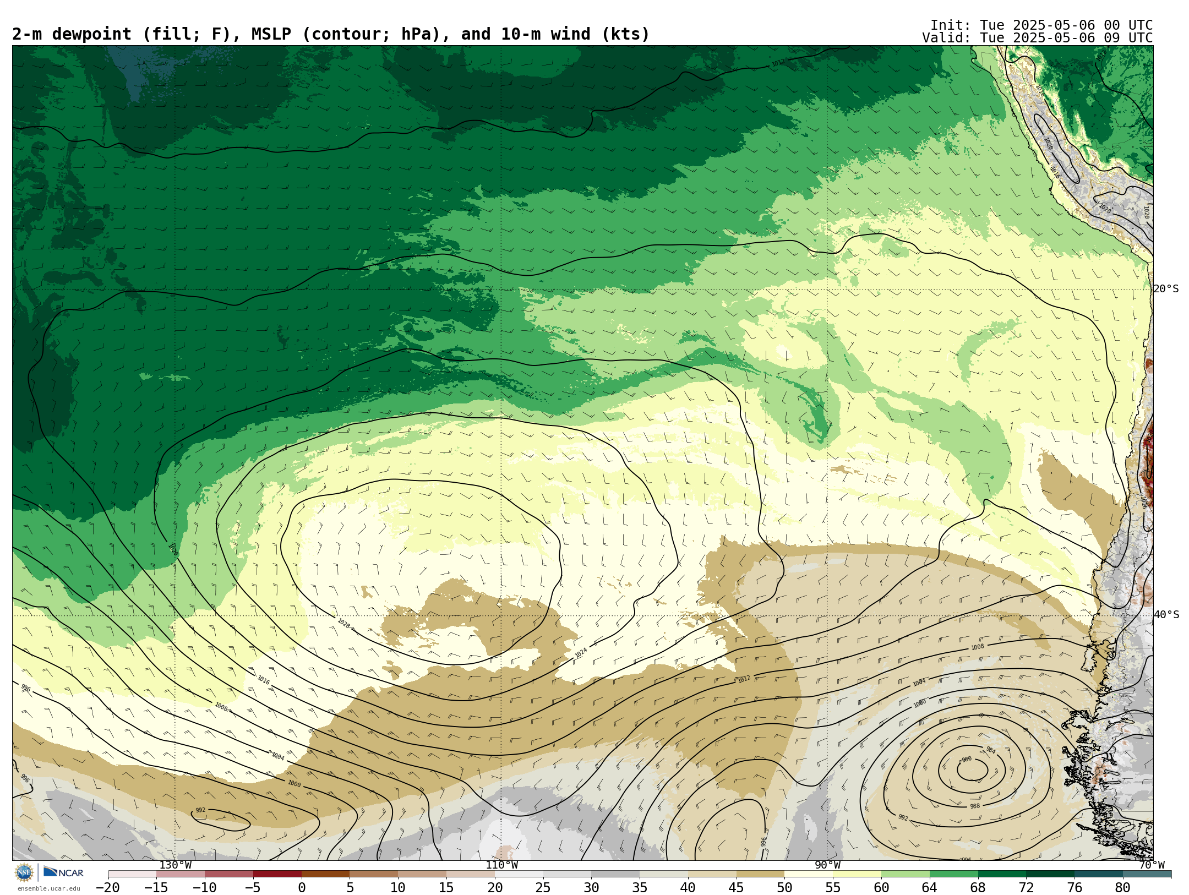Viewport: 1189px width, 895px height.
Task: Click the ensemble.ucar.edu text
Action: point(48,888)
